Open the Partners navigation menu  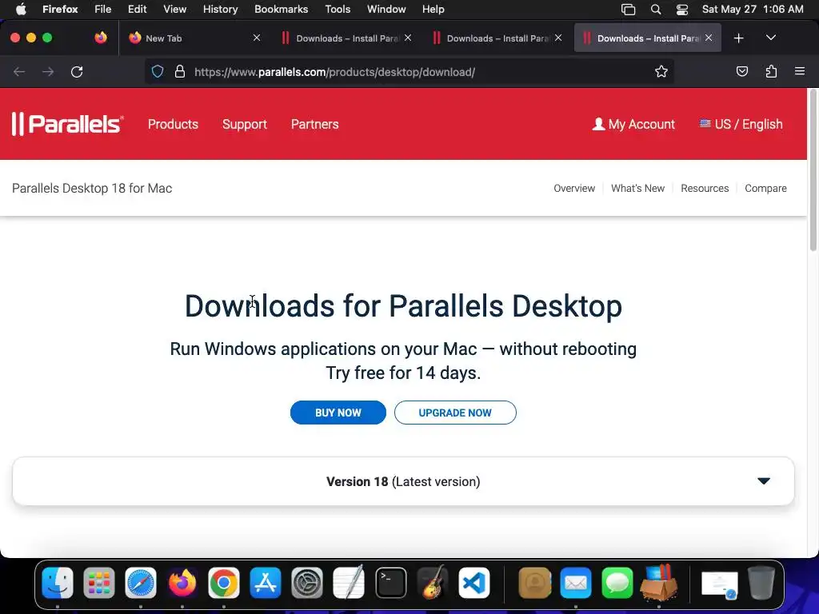tap(315, 124)
